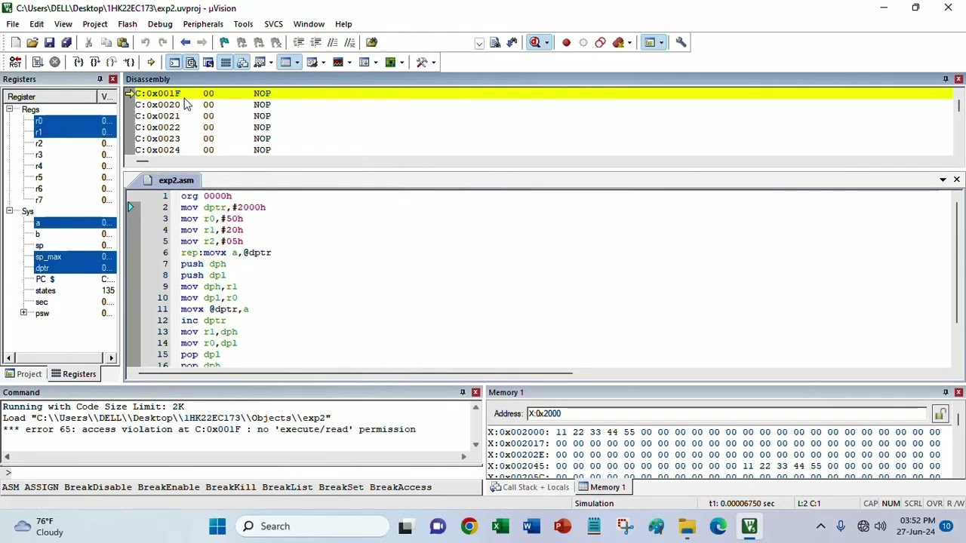
Task: Toggle the Memory 1 address lock icon
Action: (940, 414)
